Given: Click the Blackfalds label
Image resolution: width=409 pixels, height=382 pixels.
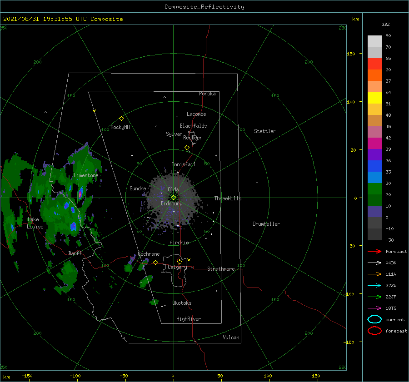Looking at the screenshot, I should tap(193, 126).
